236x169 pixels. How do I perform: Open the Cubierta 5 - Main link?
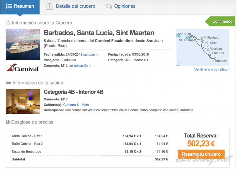76,105
